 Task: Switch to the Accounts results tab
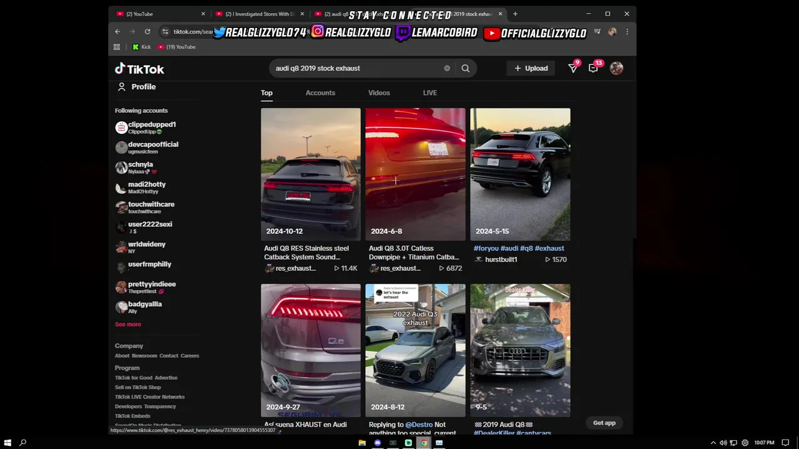pyautogui.click(x=320, y=93)
